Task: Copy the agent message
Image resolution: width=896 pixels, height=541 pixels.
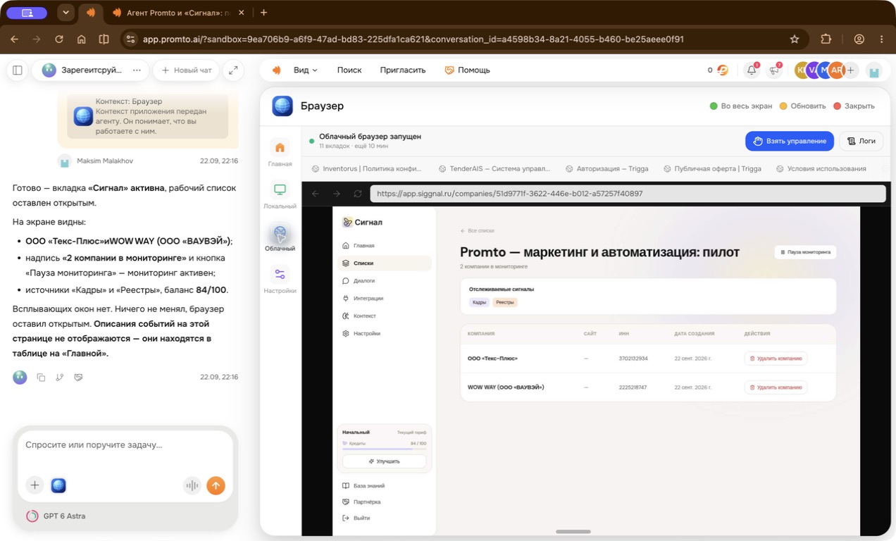Action: 41,378
